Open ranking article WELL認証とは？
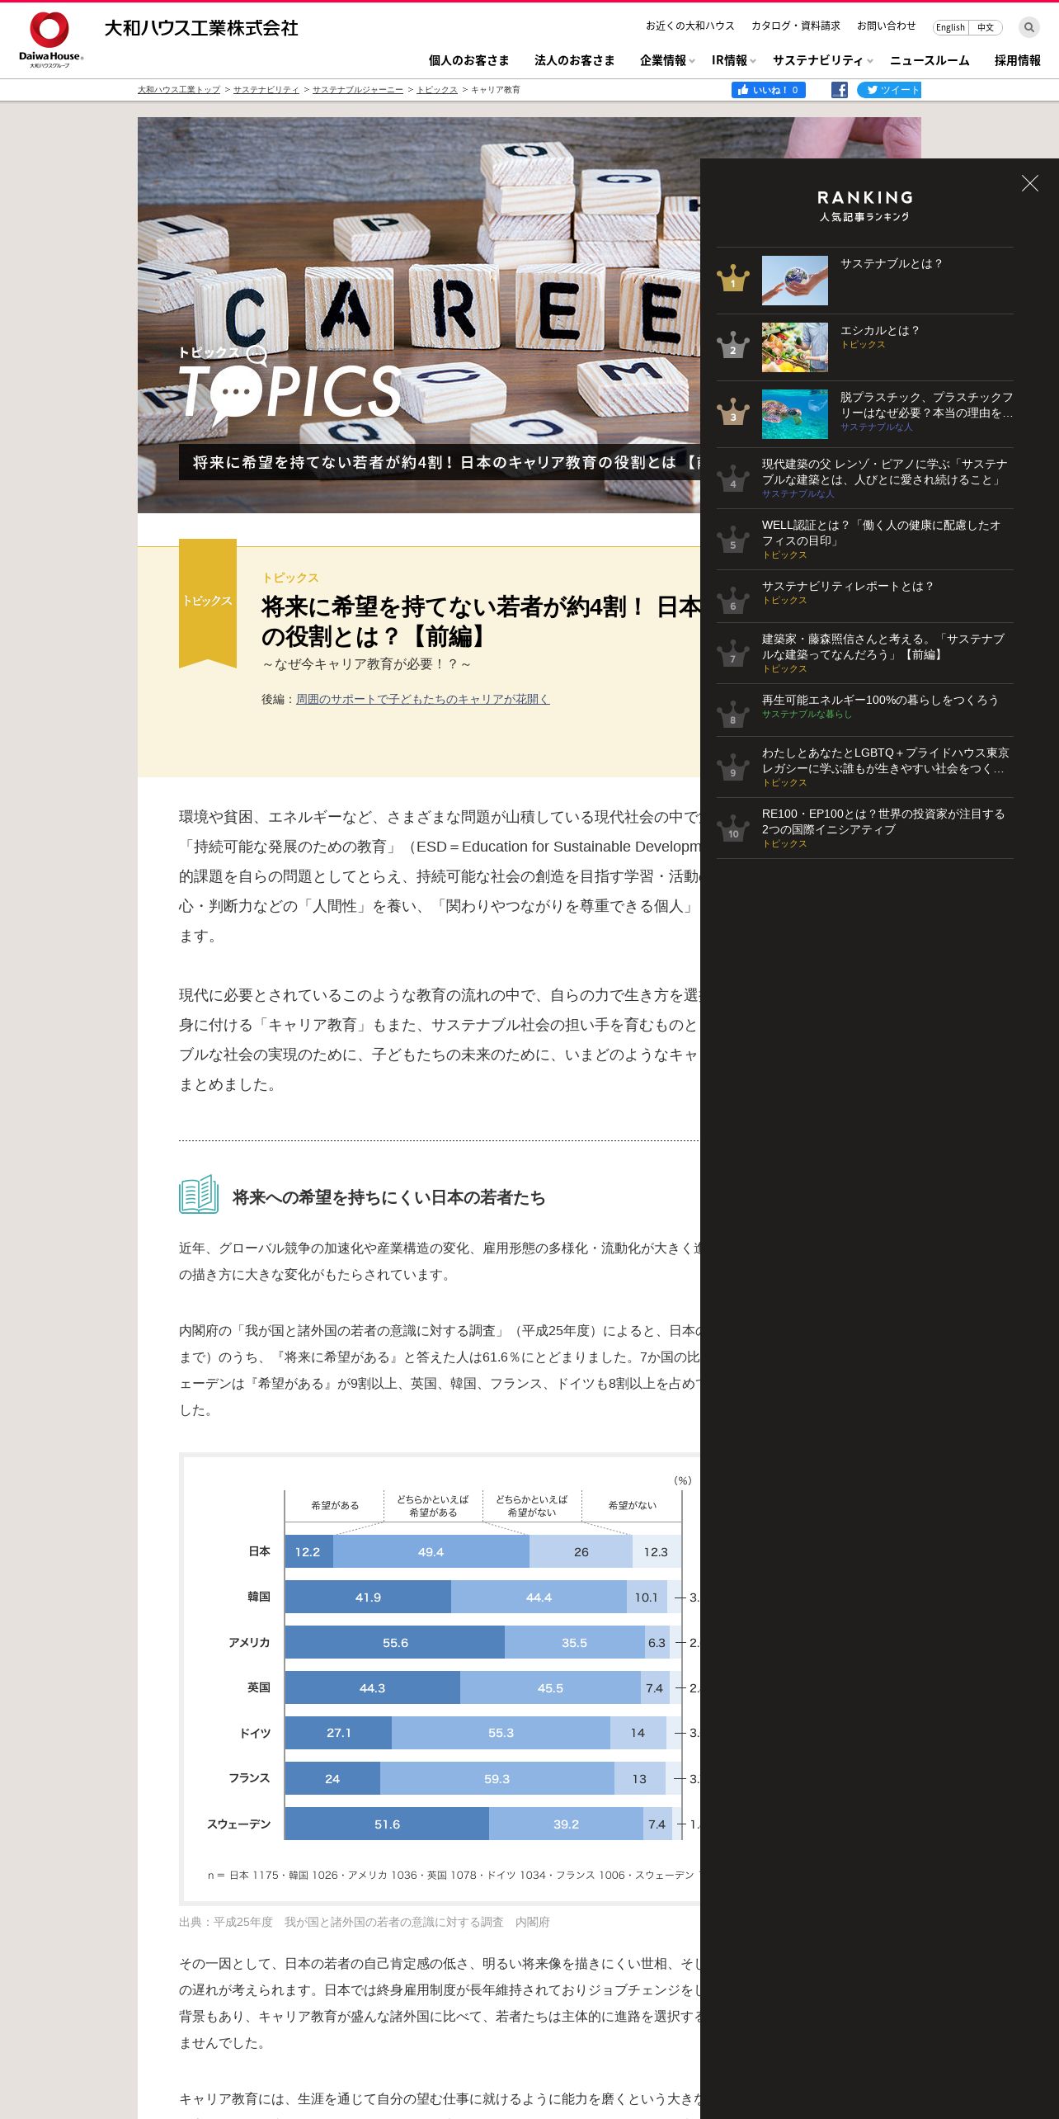 pyautogui.click(x=882, y=532)
